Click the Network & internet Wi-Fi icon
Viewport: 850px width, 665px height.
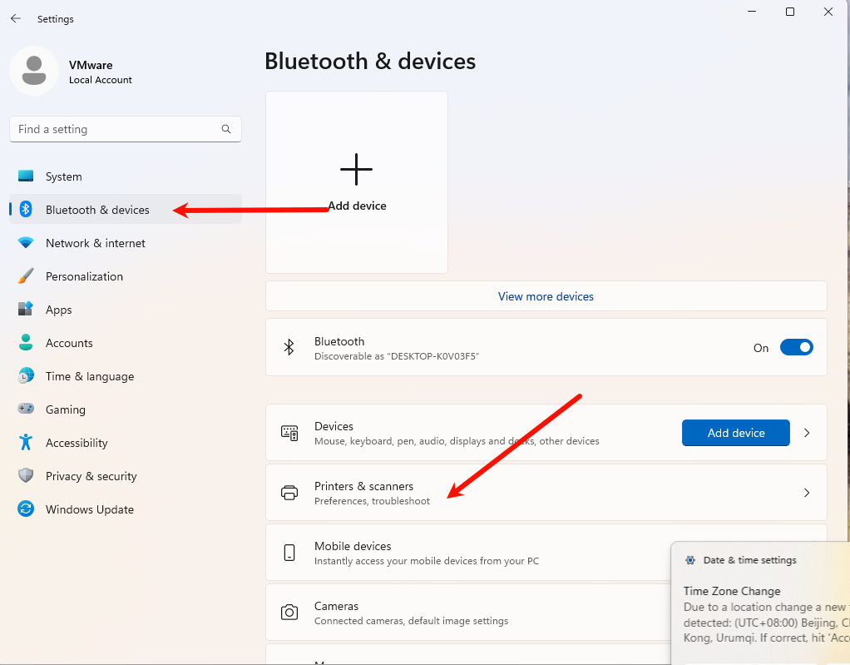click(26, 243)
